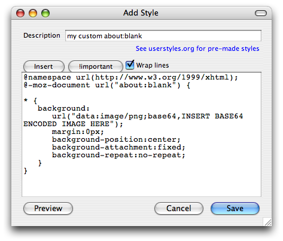
Task: Click the resize grip in the window corner
Action: (267, 222)
